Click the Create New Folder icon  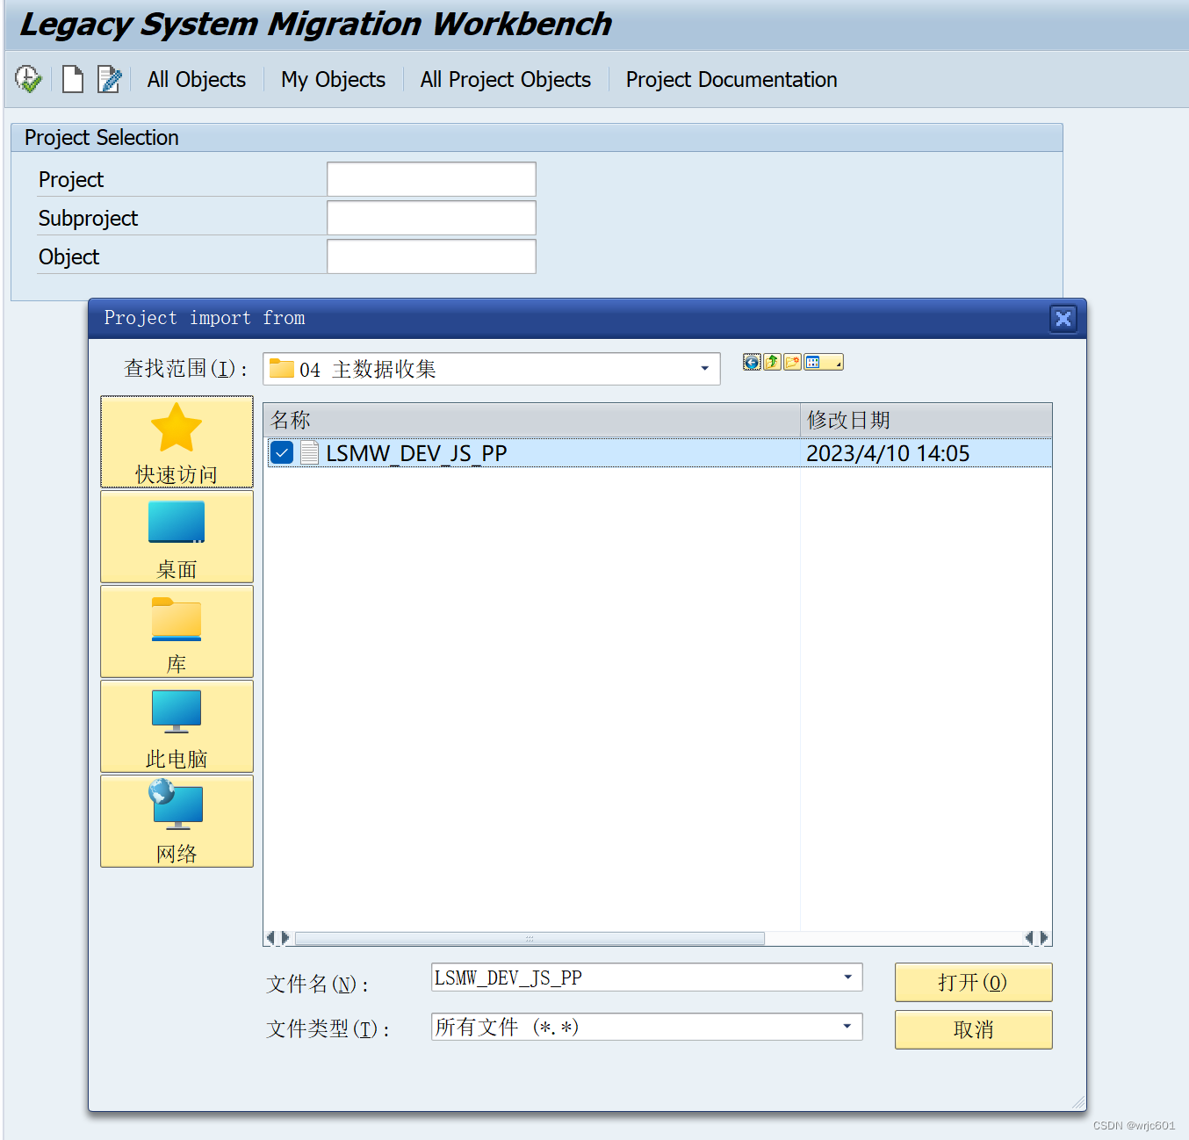[x=792, y=362]
